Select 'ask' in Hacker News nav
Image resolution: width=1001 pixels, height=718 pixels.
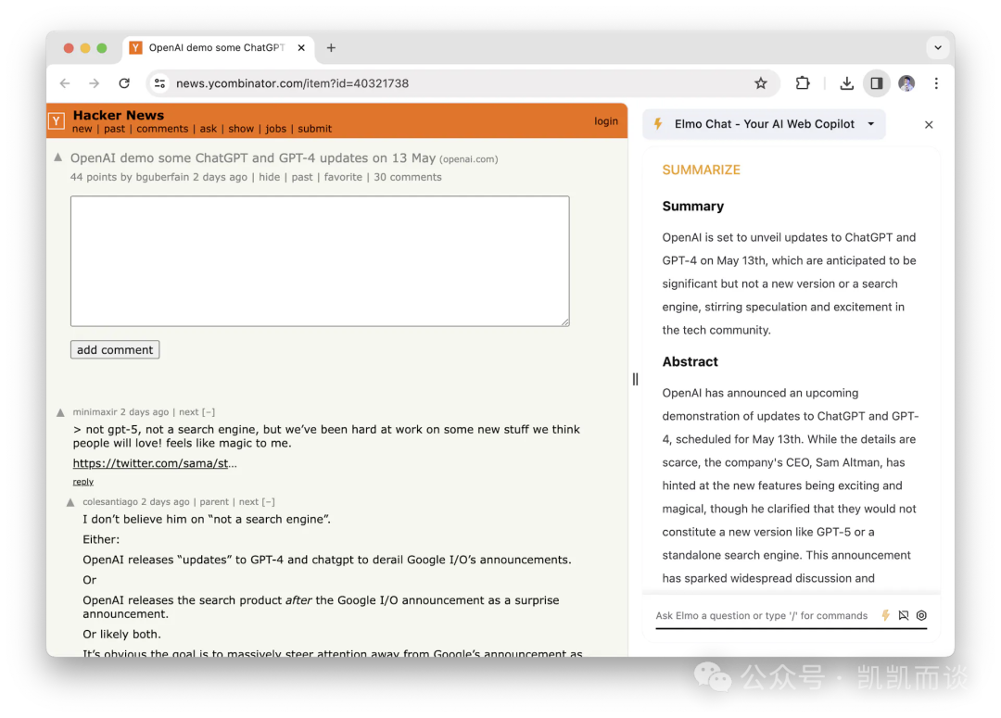tap(209, 129)
